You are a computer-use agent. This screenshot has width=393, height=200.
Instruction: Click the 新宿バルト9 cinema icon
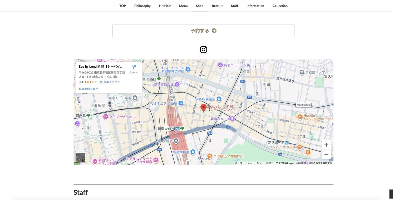tap(232, 119)
